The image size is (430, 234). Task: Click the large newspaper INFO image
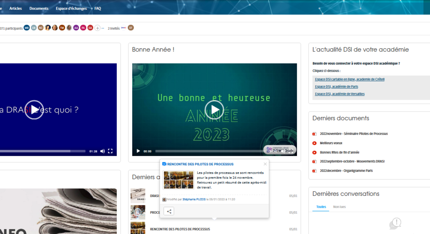point(58,211)
